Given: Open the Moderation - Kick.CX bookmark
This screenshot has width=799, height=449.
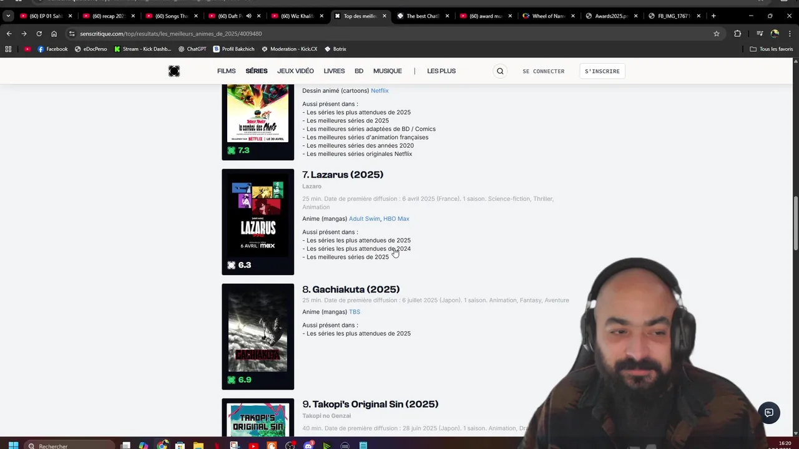Looking at the screenshot, I should pyautogui.click(x=289, y=49).
